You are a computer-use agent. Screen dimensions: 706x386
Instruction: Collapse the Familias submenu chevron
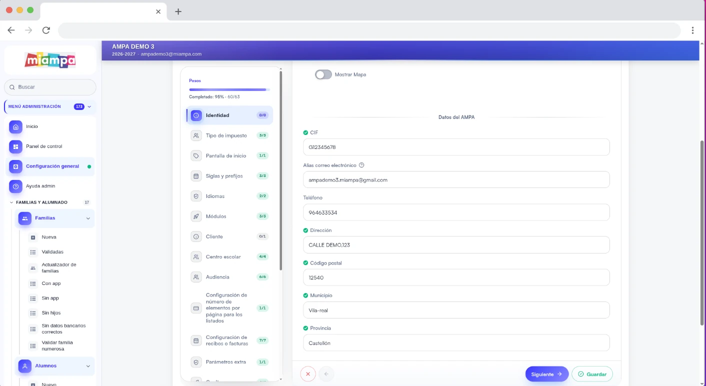point(88,218)
